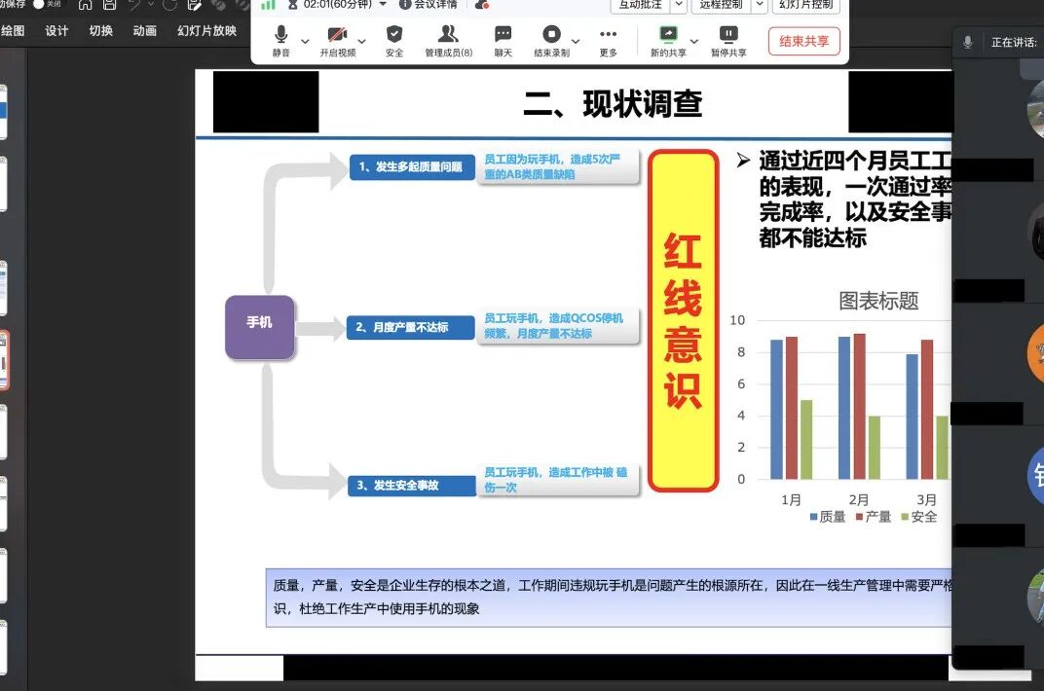Switch to the 设计 ribbon tab
Screen dimensions: 1044x691
[x=55, y=30]
